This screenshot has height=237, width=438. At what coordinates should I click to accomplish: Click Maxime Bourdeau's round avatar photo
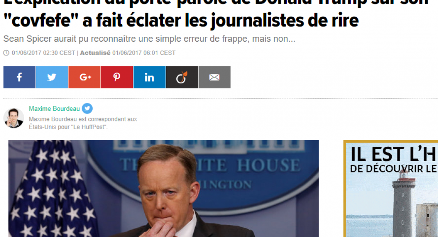click(14, 118)
